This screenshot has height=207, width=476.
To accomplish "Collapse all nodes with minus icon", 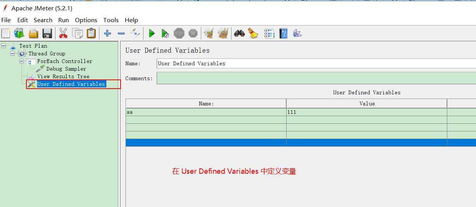I will tap(121, 33).
